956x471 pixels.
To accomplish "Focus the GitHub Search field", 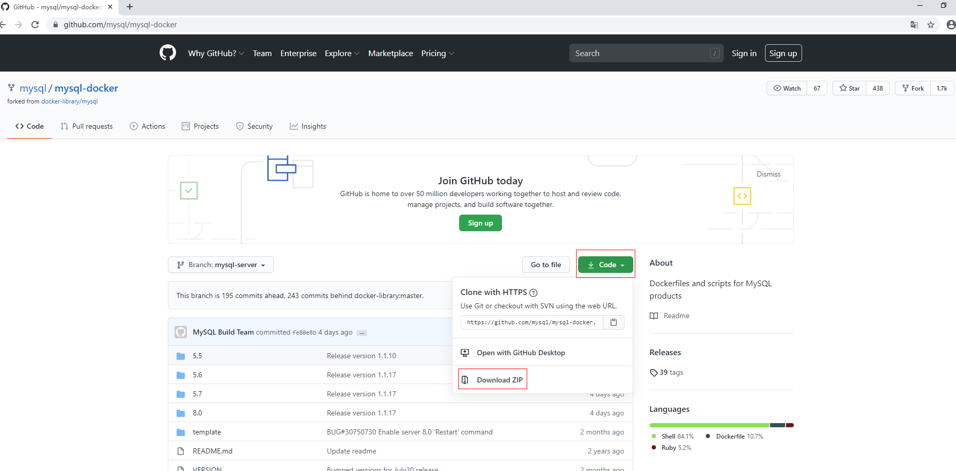I will click(646, 53).
